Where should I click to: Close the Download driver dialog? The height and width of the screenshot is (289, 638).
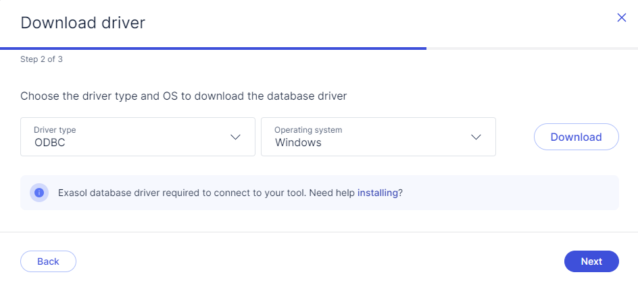[x=622, y=18]
